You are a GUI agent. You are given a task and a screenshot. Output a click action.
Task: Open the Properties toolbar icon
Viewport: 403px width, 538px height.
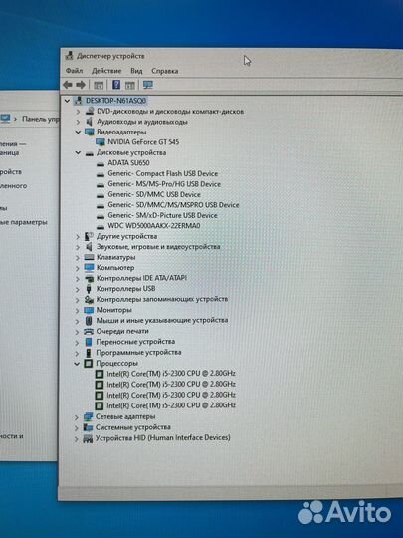point(99,85)
